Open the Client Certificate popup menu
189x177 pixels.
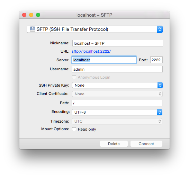pos(117,94)
